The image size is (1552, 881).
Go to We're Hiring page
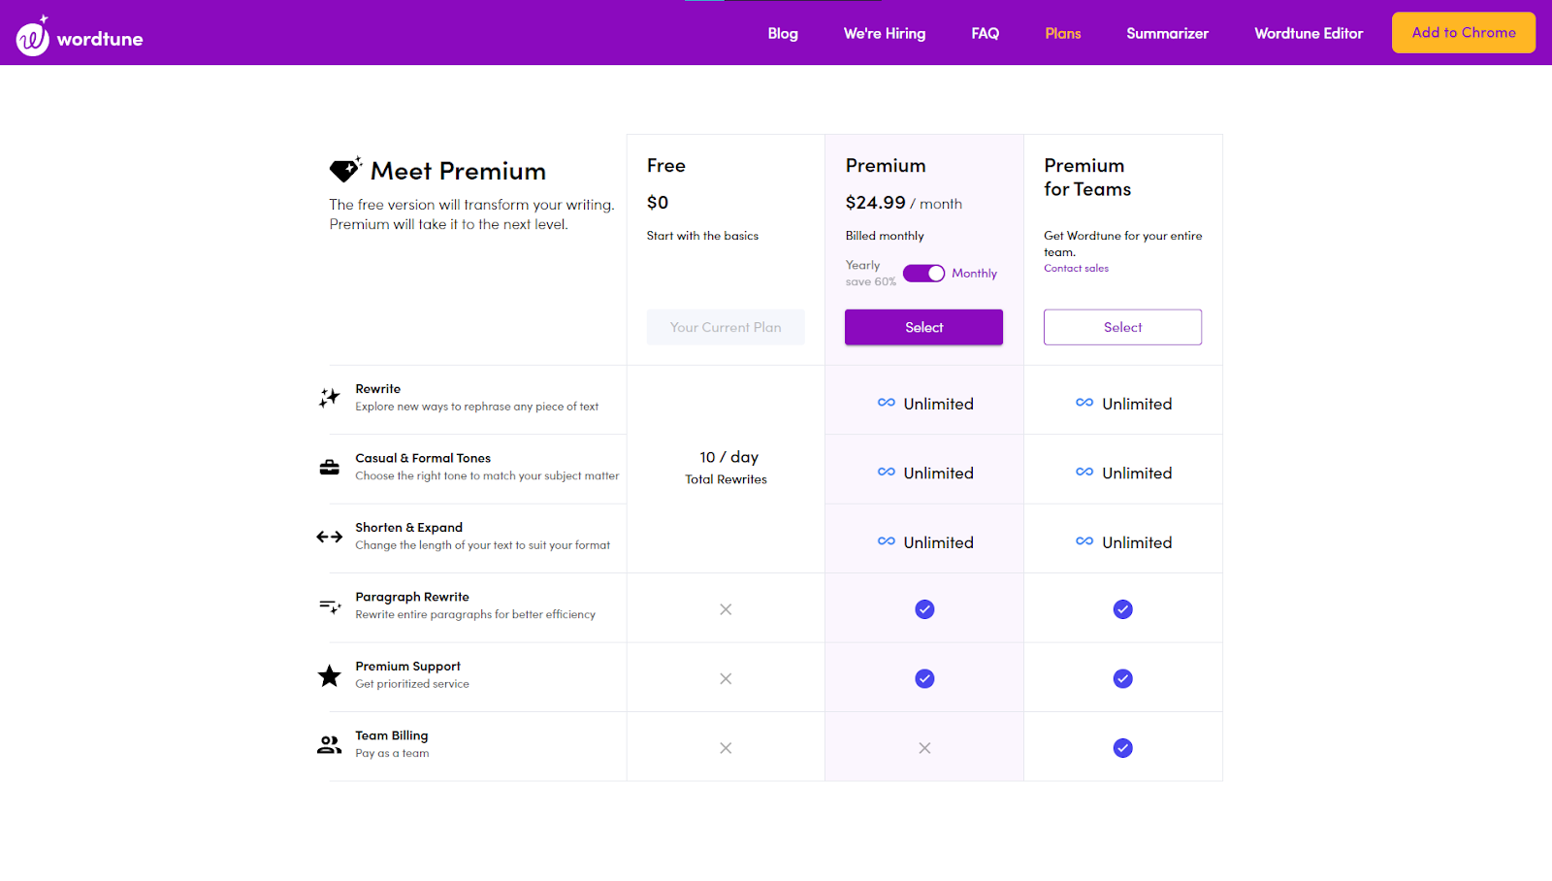(x=885, y=33)
